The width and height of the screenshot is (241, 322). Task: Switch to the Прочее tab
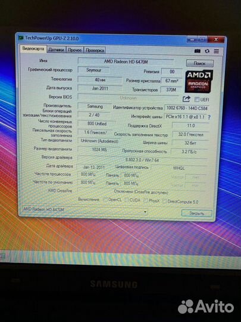(75, 50)
